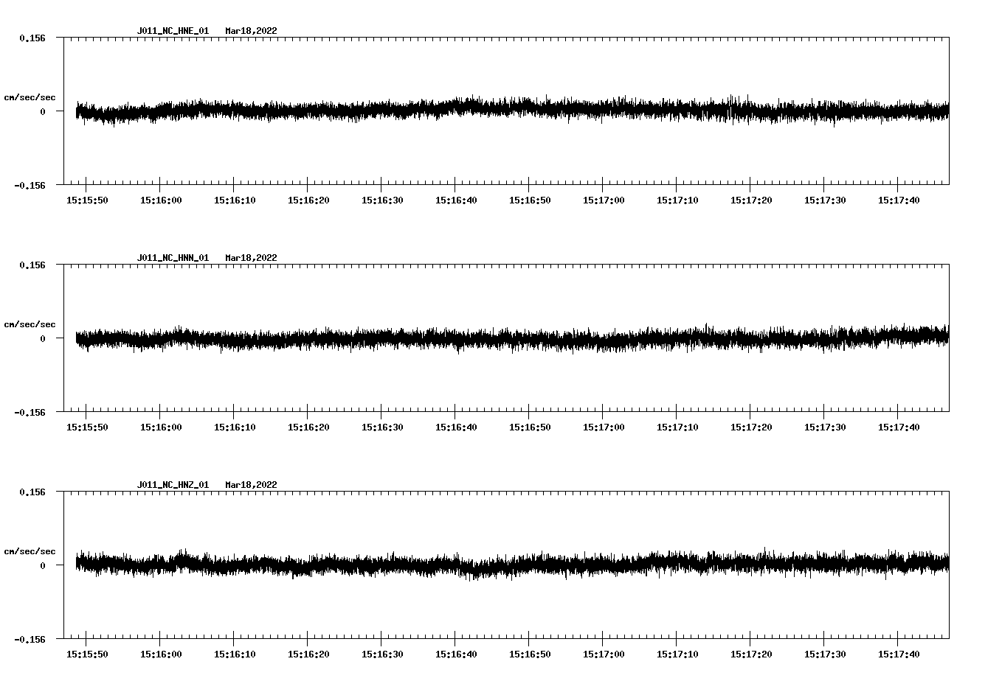Click 15:17:10 time label under HNZ plot
This screenshot has height=681, width=1002.
pos(677,654)
